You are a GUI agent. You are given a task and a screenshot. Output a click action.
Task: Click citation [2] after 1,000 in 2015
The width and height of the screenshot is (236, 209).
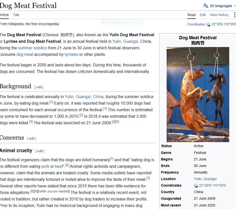[x=81, y=115]
